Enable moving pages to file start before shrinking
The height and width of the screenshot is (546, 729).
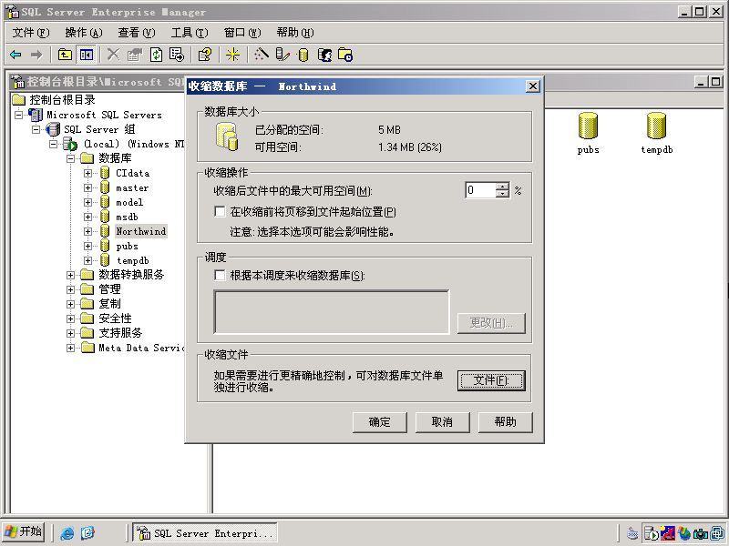(x=220, y=212)
